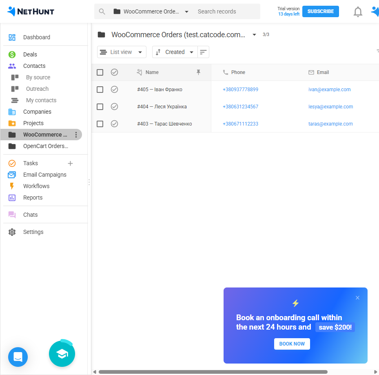The height and width of the screenshot is (375, 379).
Task: Click the horizontal scrollbar thumb
Action: click(x=213, y=372)
